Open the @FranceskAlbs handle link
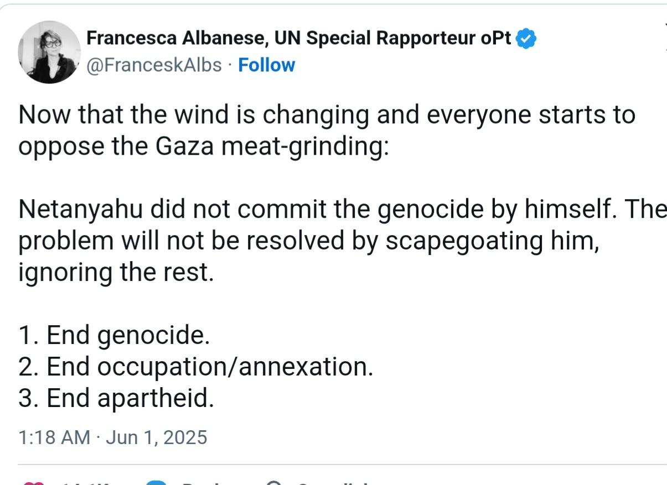 [154, 65]
